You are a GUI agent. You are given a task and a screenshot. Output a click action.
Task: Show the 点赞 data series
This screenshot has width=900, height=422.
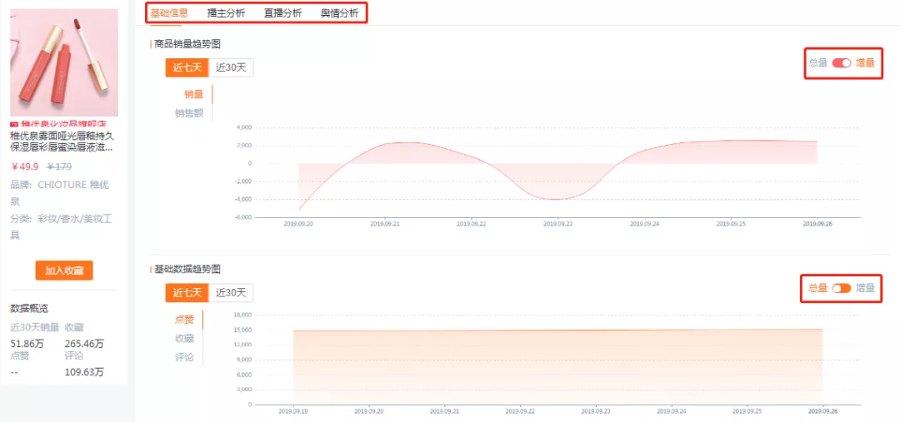pyautogui.click(x=184, y=319)
